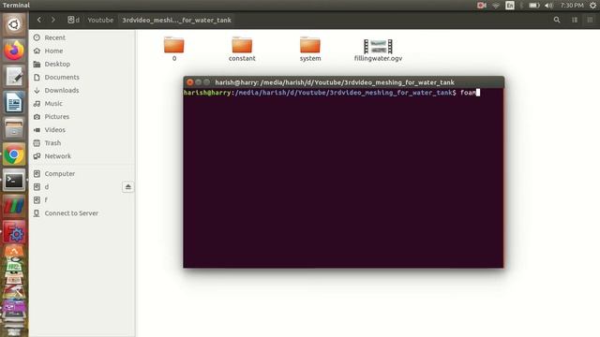Open the 'En' keyboard layout indicator

[x=510, y=6]
